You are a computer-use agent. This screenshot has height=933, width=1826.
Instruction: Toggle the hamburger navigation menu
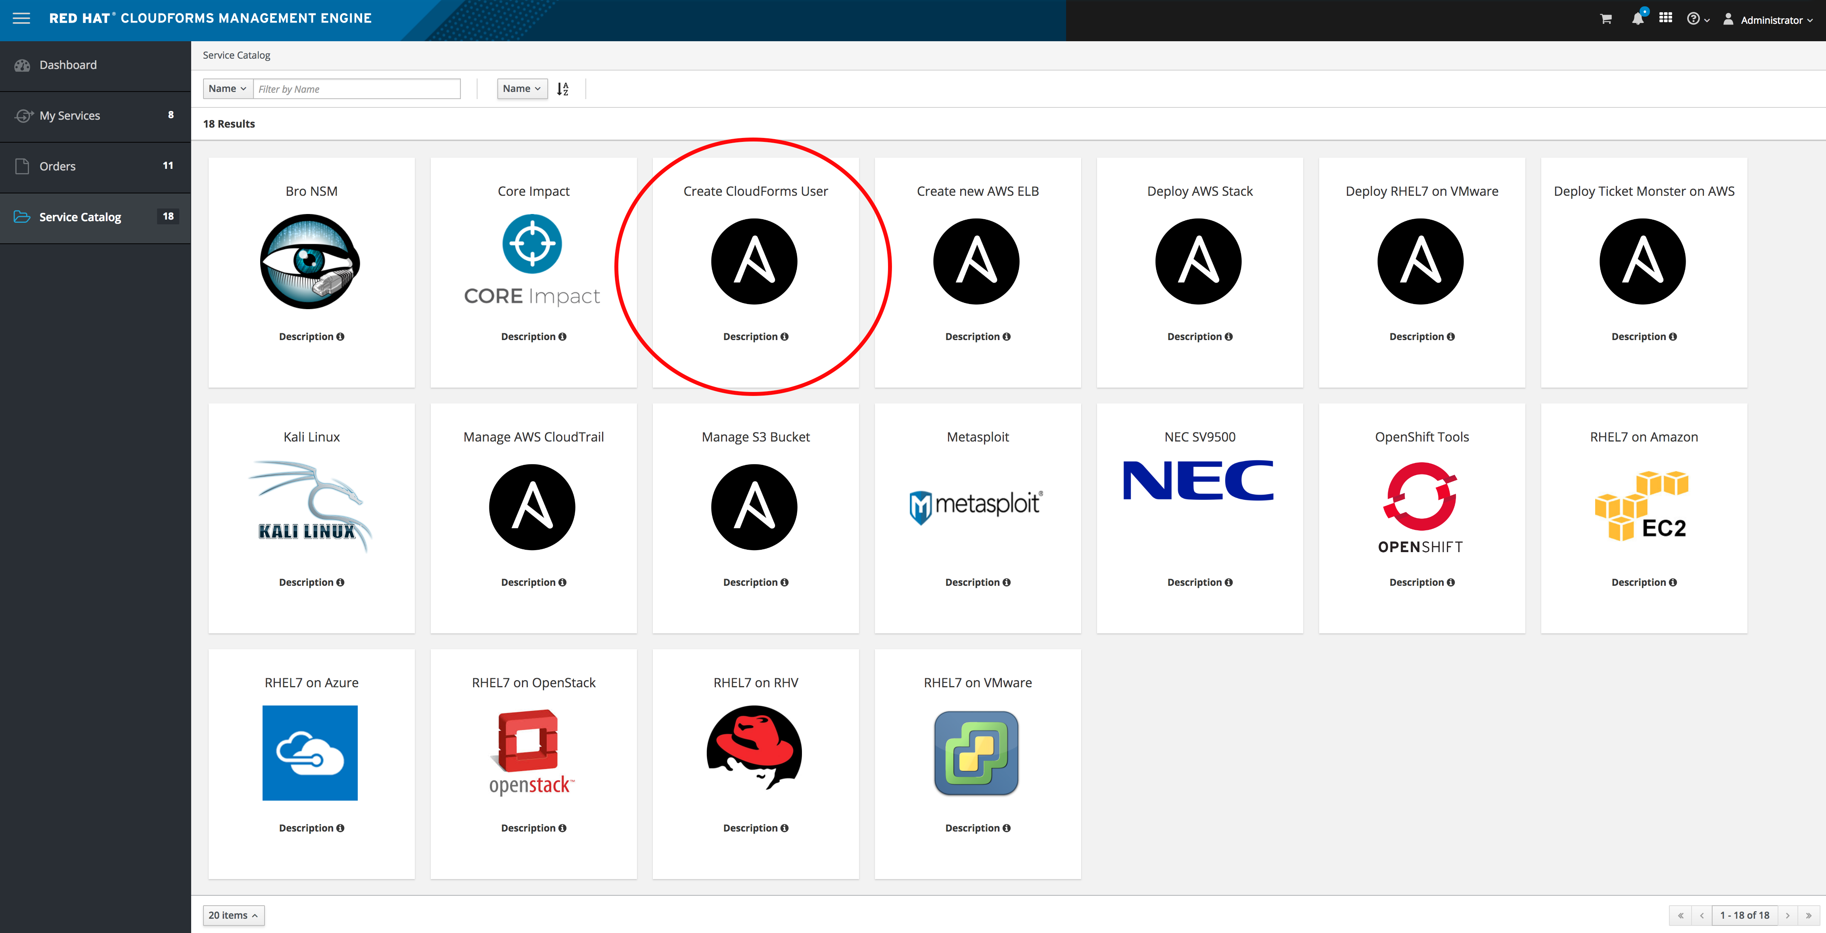click(x=21, y=18)
